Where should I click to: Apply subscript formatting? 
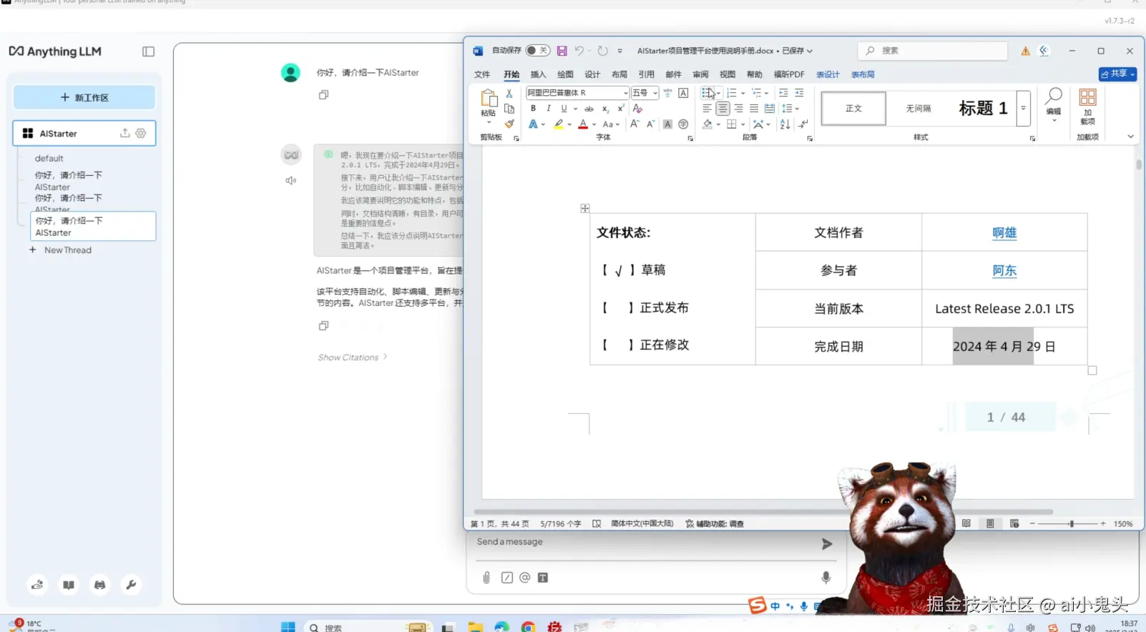tap(605, 109)
